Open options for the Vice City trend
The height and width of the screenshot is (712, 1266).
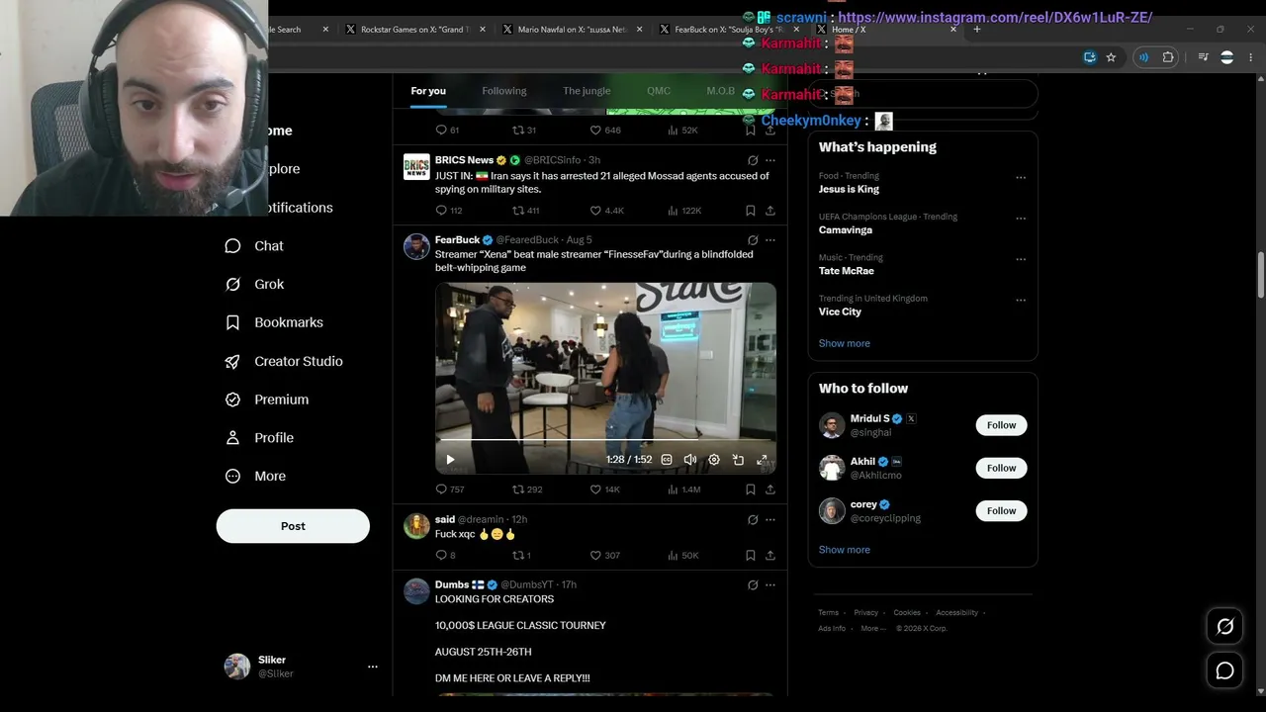tap(1021, 301)
